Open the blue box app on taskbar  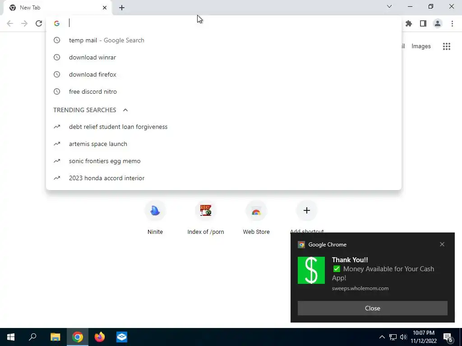point(122,337)
